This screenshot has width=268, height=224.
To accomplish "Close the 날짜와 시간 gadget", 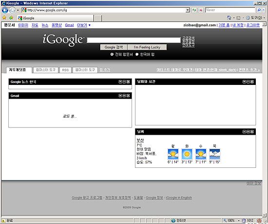I will pos(252,82).
